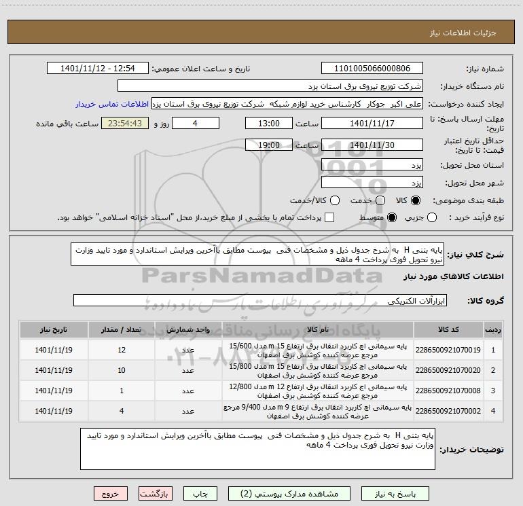Click item name with model 15/600

pyautogui.click(x=318, y=350)
